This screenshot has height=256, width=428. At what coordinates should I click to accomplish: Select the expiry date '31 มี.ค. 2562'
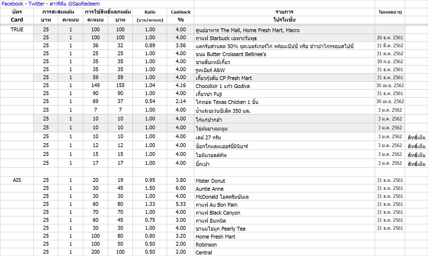390,45
